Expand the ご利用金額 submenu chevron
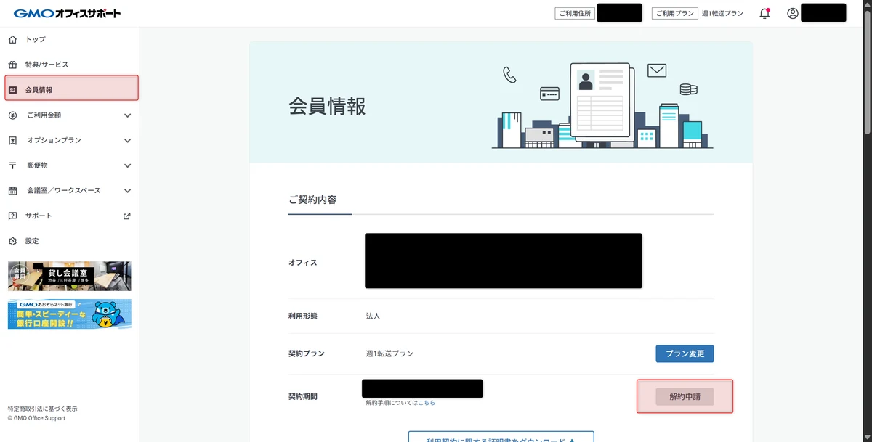This screenshot has height=442, width=872. 127,115
